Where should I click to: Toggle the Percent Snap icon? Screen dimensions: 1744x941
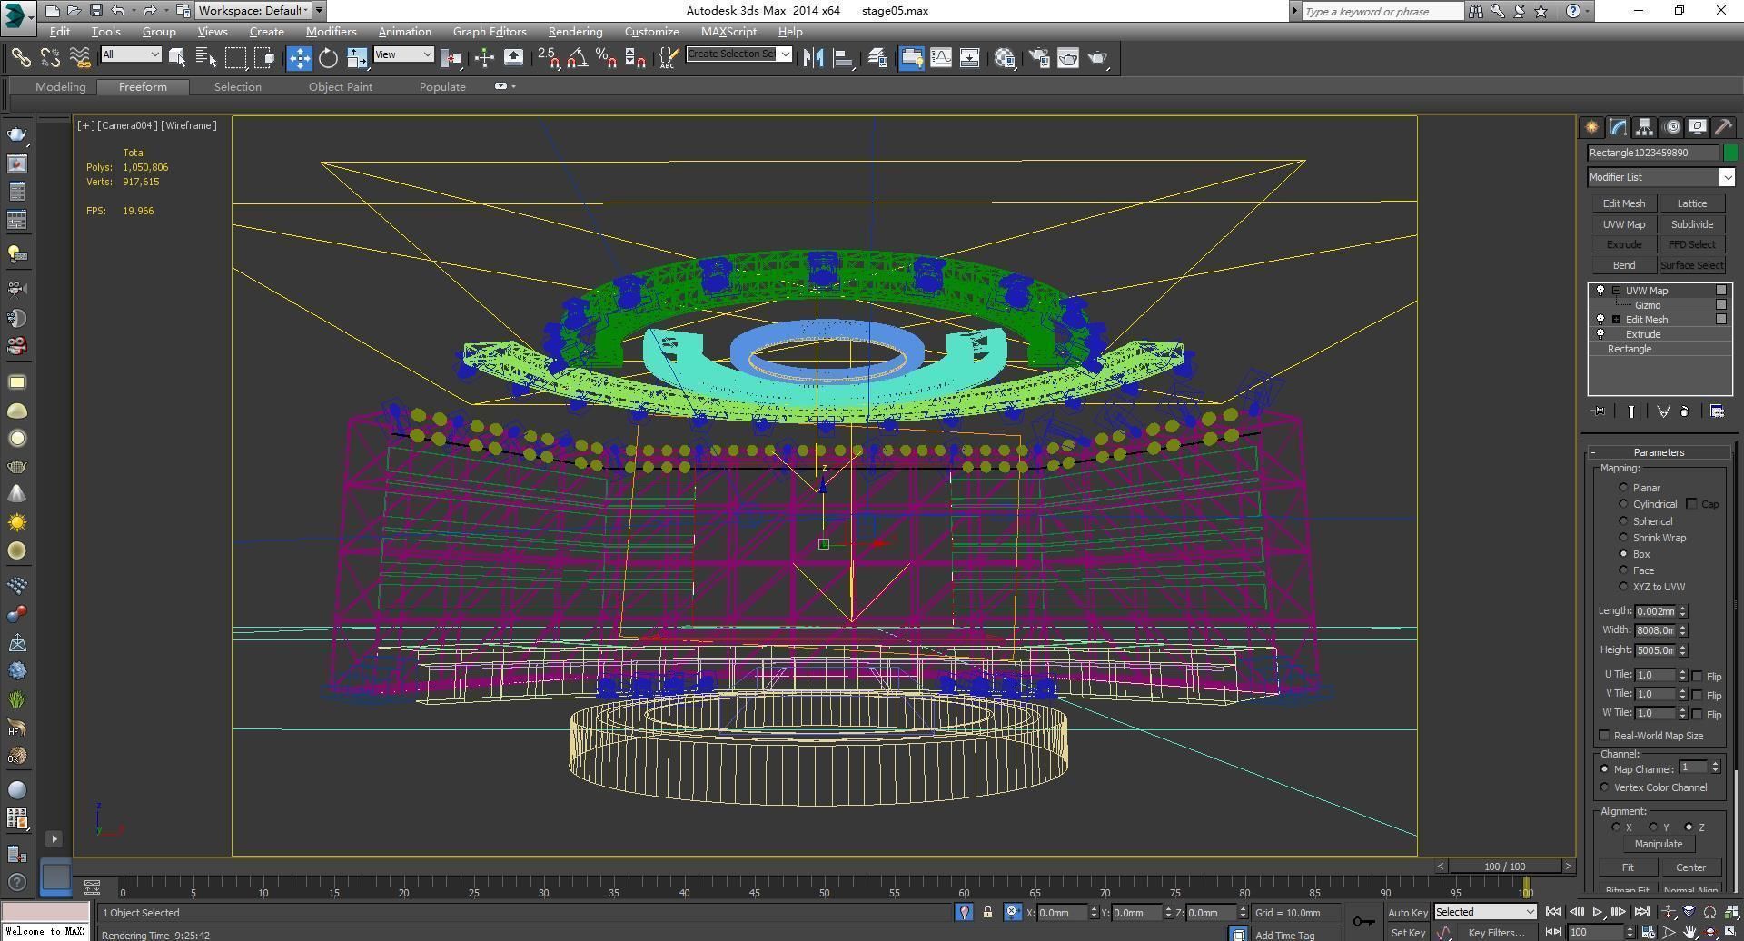(x=606, y=58)
